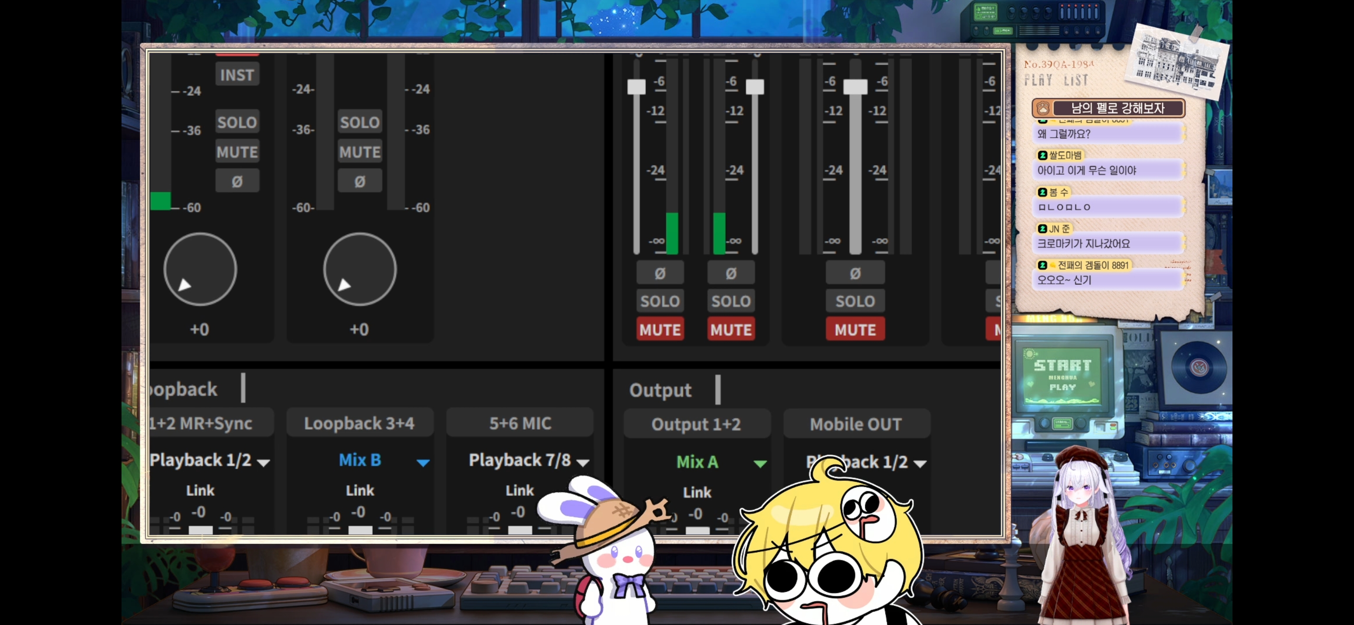Select the Mobile OUT channel label

[x=856, y=424]
